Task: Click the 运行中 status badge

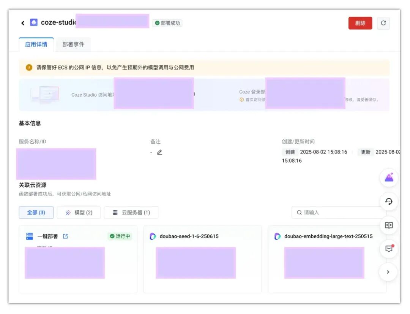Action: click(120, 236)
